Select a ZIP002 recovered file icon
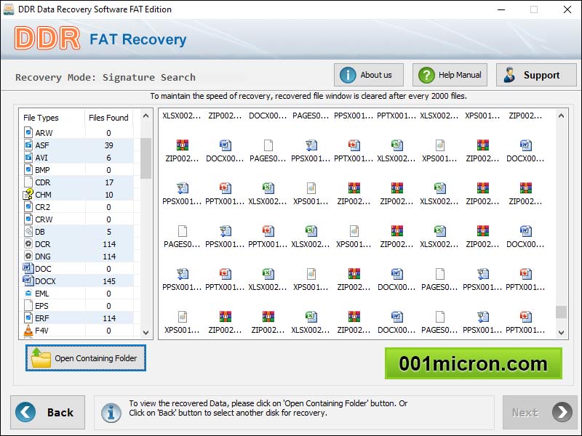The width and height of the screenshot is (582, 436). point(182,145)
